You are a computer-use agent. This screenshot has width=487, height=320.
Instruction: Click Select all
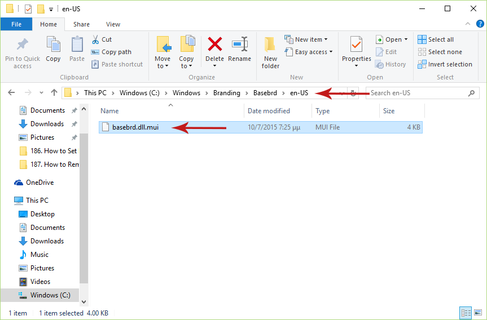(436, 39)
